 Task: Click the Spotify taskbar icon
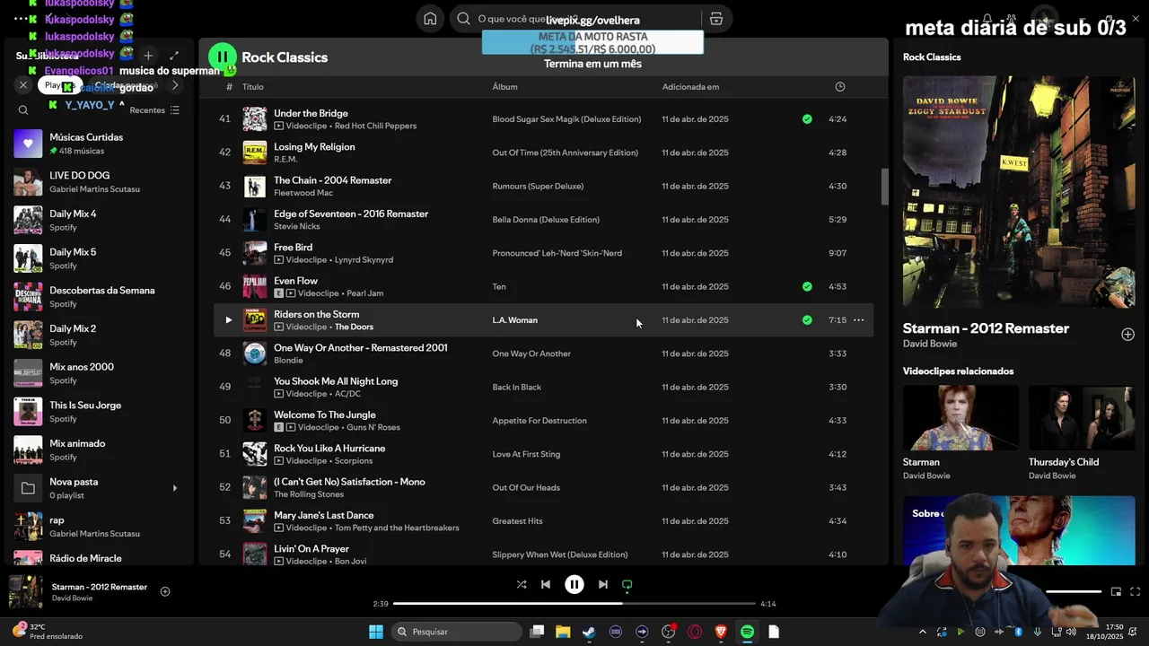tap(747, 632)
